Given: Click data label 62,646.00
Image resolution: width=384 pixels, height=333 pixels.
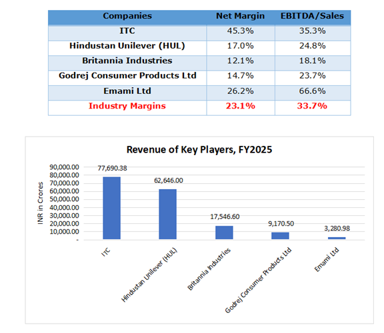Looking at the screenshot, I should point(169,180).
